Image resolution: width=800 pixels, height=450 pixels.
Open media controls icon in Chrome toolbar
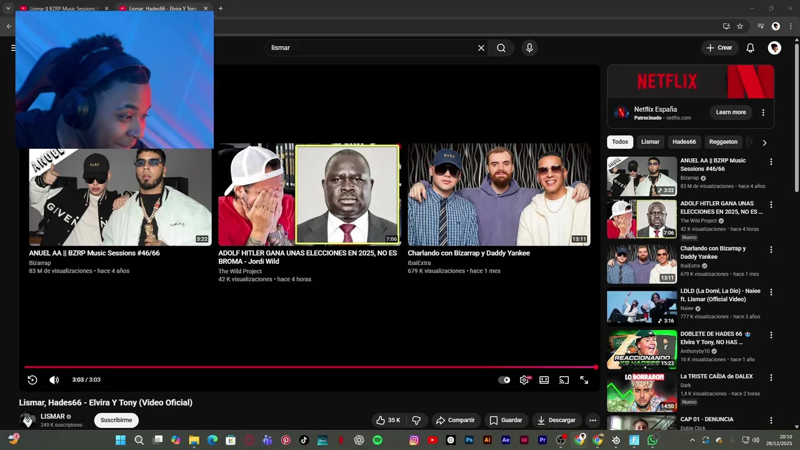coord(761,26)
